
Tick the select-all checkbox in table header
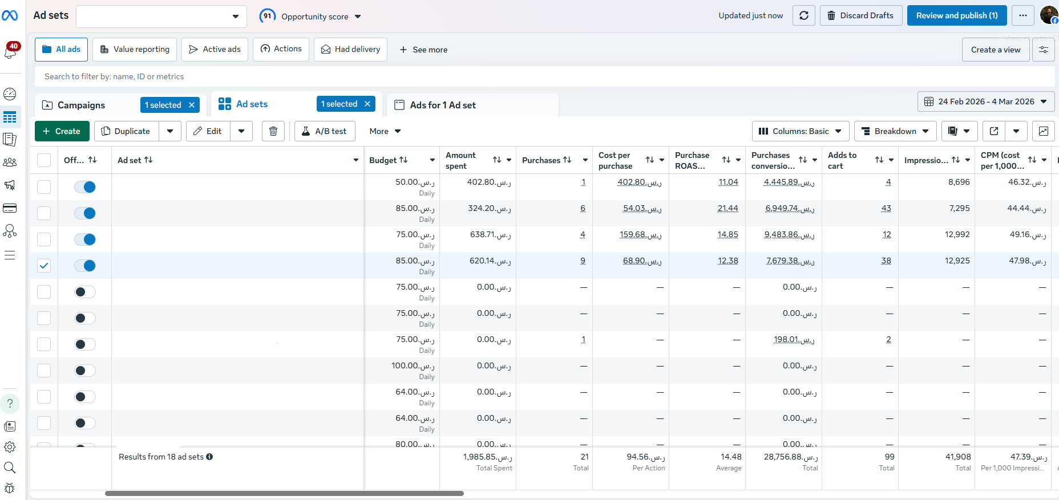(x=44, y=160)
